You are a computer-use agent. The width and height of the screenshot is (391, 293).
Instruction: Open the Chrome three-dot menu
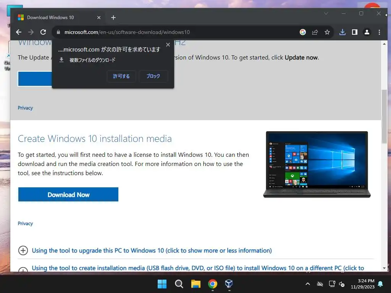point(379,32)
